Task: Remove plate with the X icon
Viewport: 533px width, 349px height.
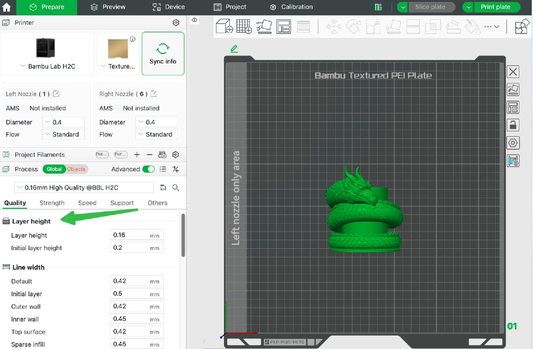Action: click(513, 72)
